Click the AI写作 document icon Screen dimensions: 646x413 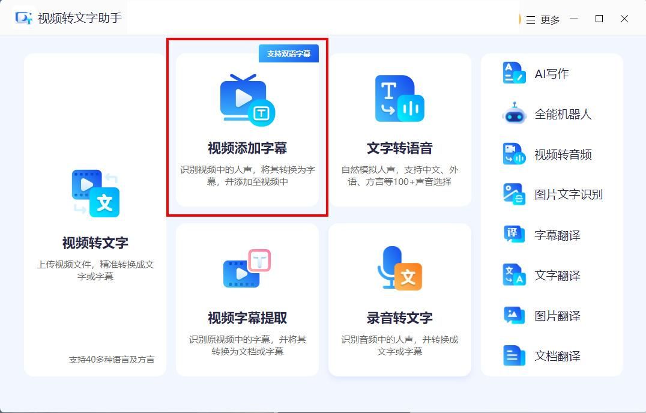pos(514,73)
